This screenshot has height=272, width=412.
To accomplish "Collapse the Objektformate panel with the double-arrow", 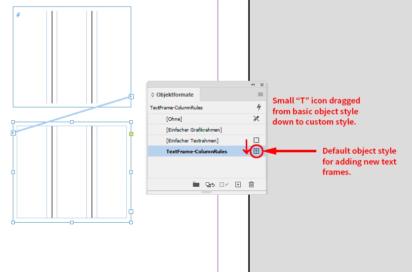I will 253,84.
